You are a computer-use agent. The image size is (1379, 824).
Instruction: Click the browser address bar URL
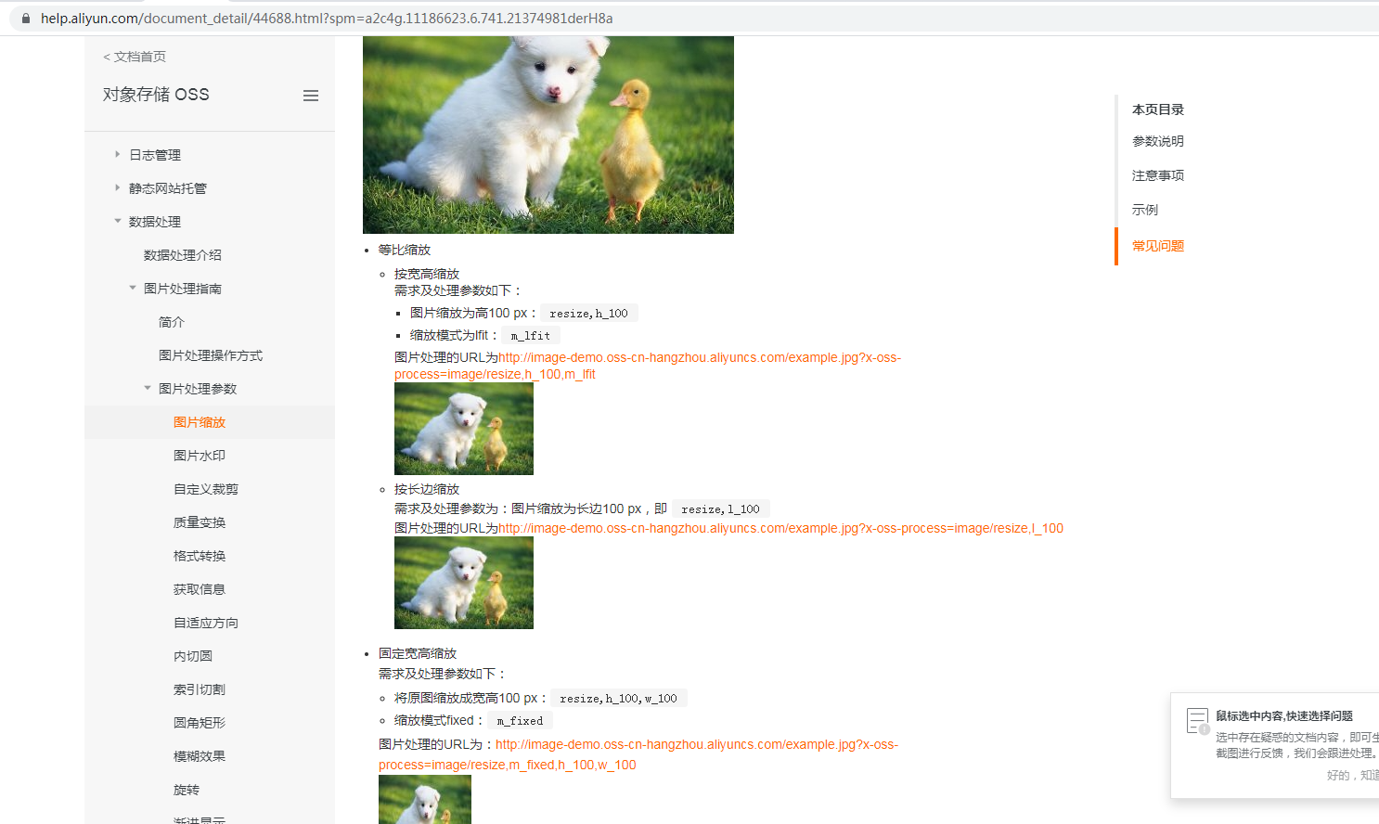(327, 19)
